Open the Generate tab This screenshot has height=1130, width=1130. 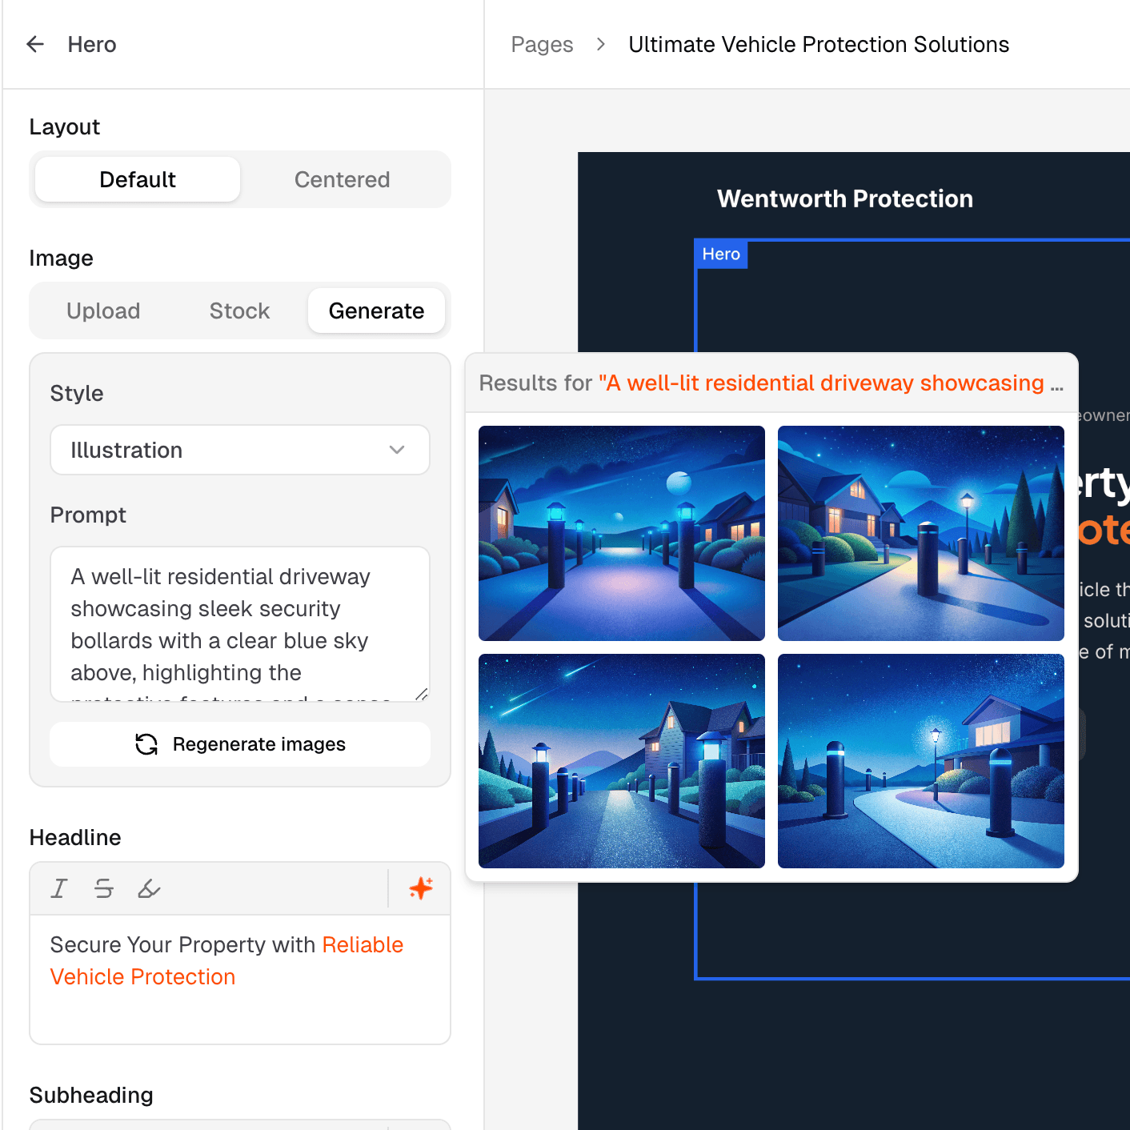[376, 311]
